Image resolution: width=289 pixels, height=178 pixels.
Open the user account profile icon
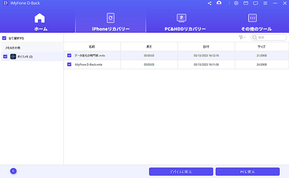pyautogui.click(x=219, y=3)
